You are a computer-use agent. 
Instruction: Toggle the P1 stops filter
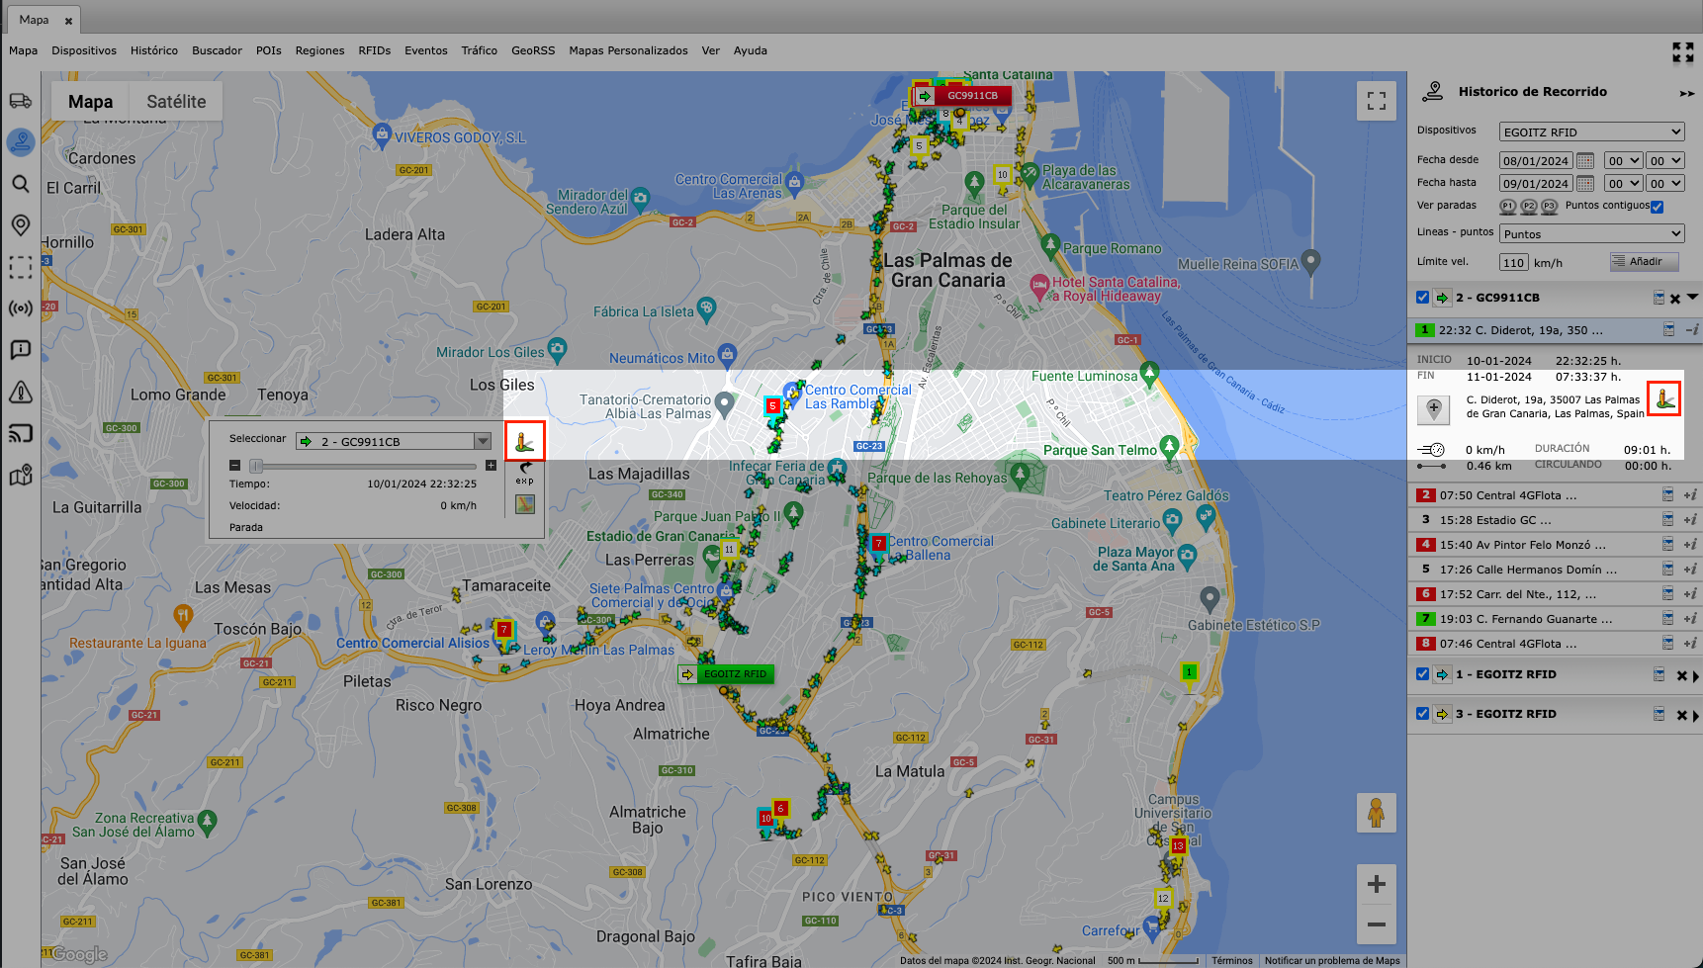click(1507, 207)
